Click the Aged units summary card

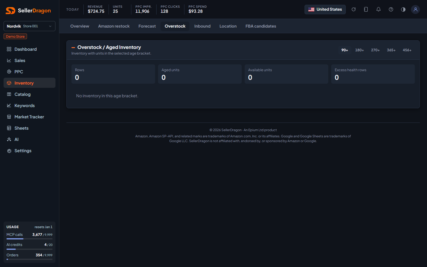click(200, 74)
